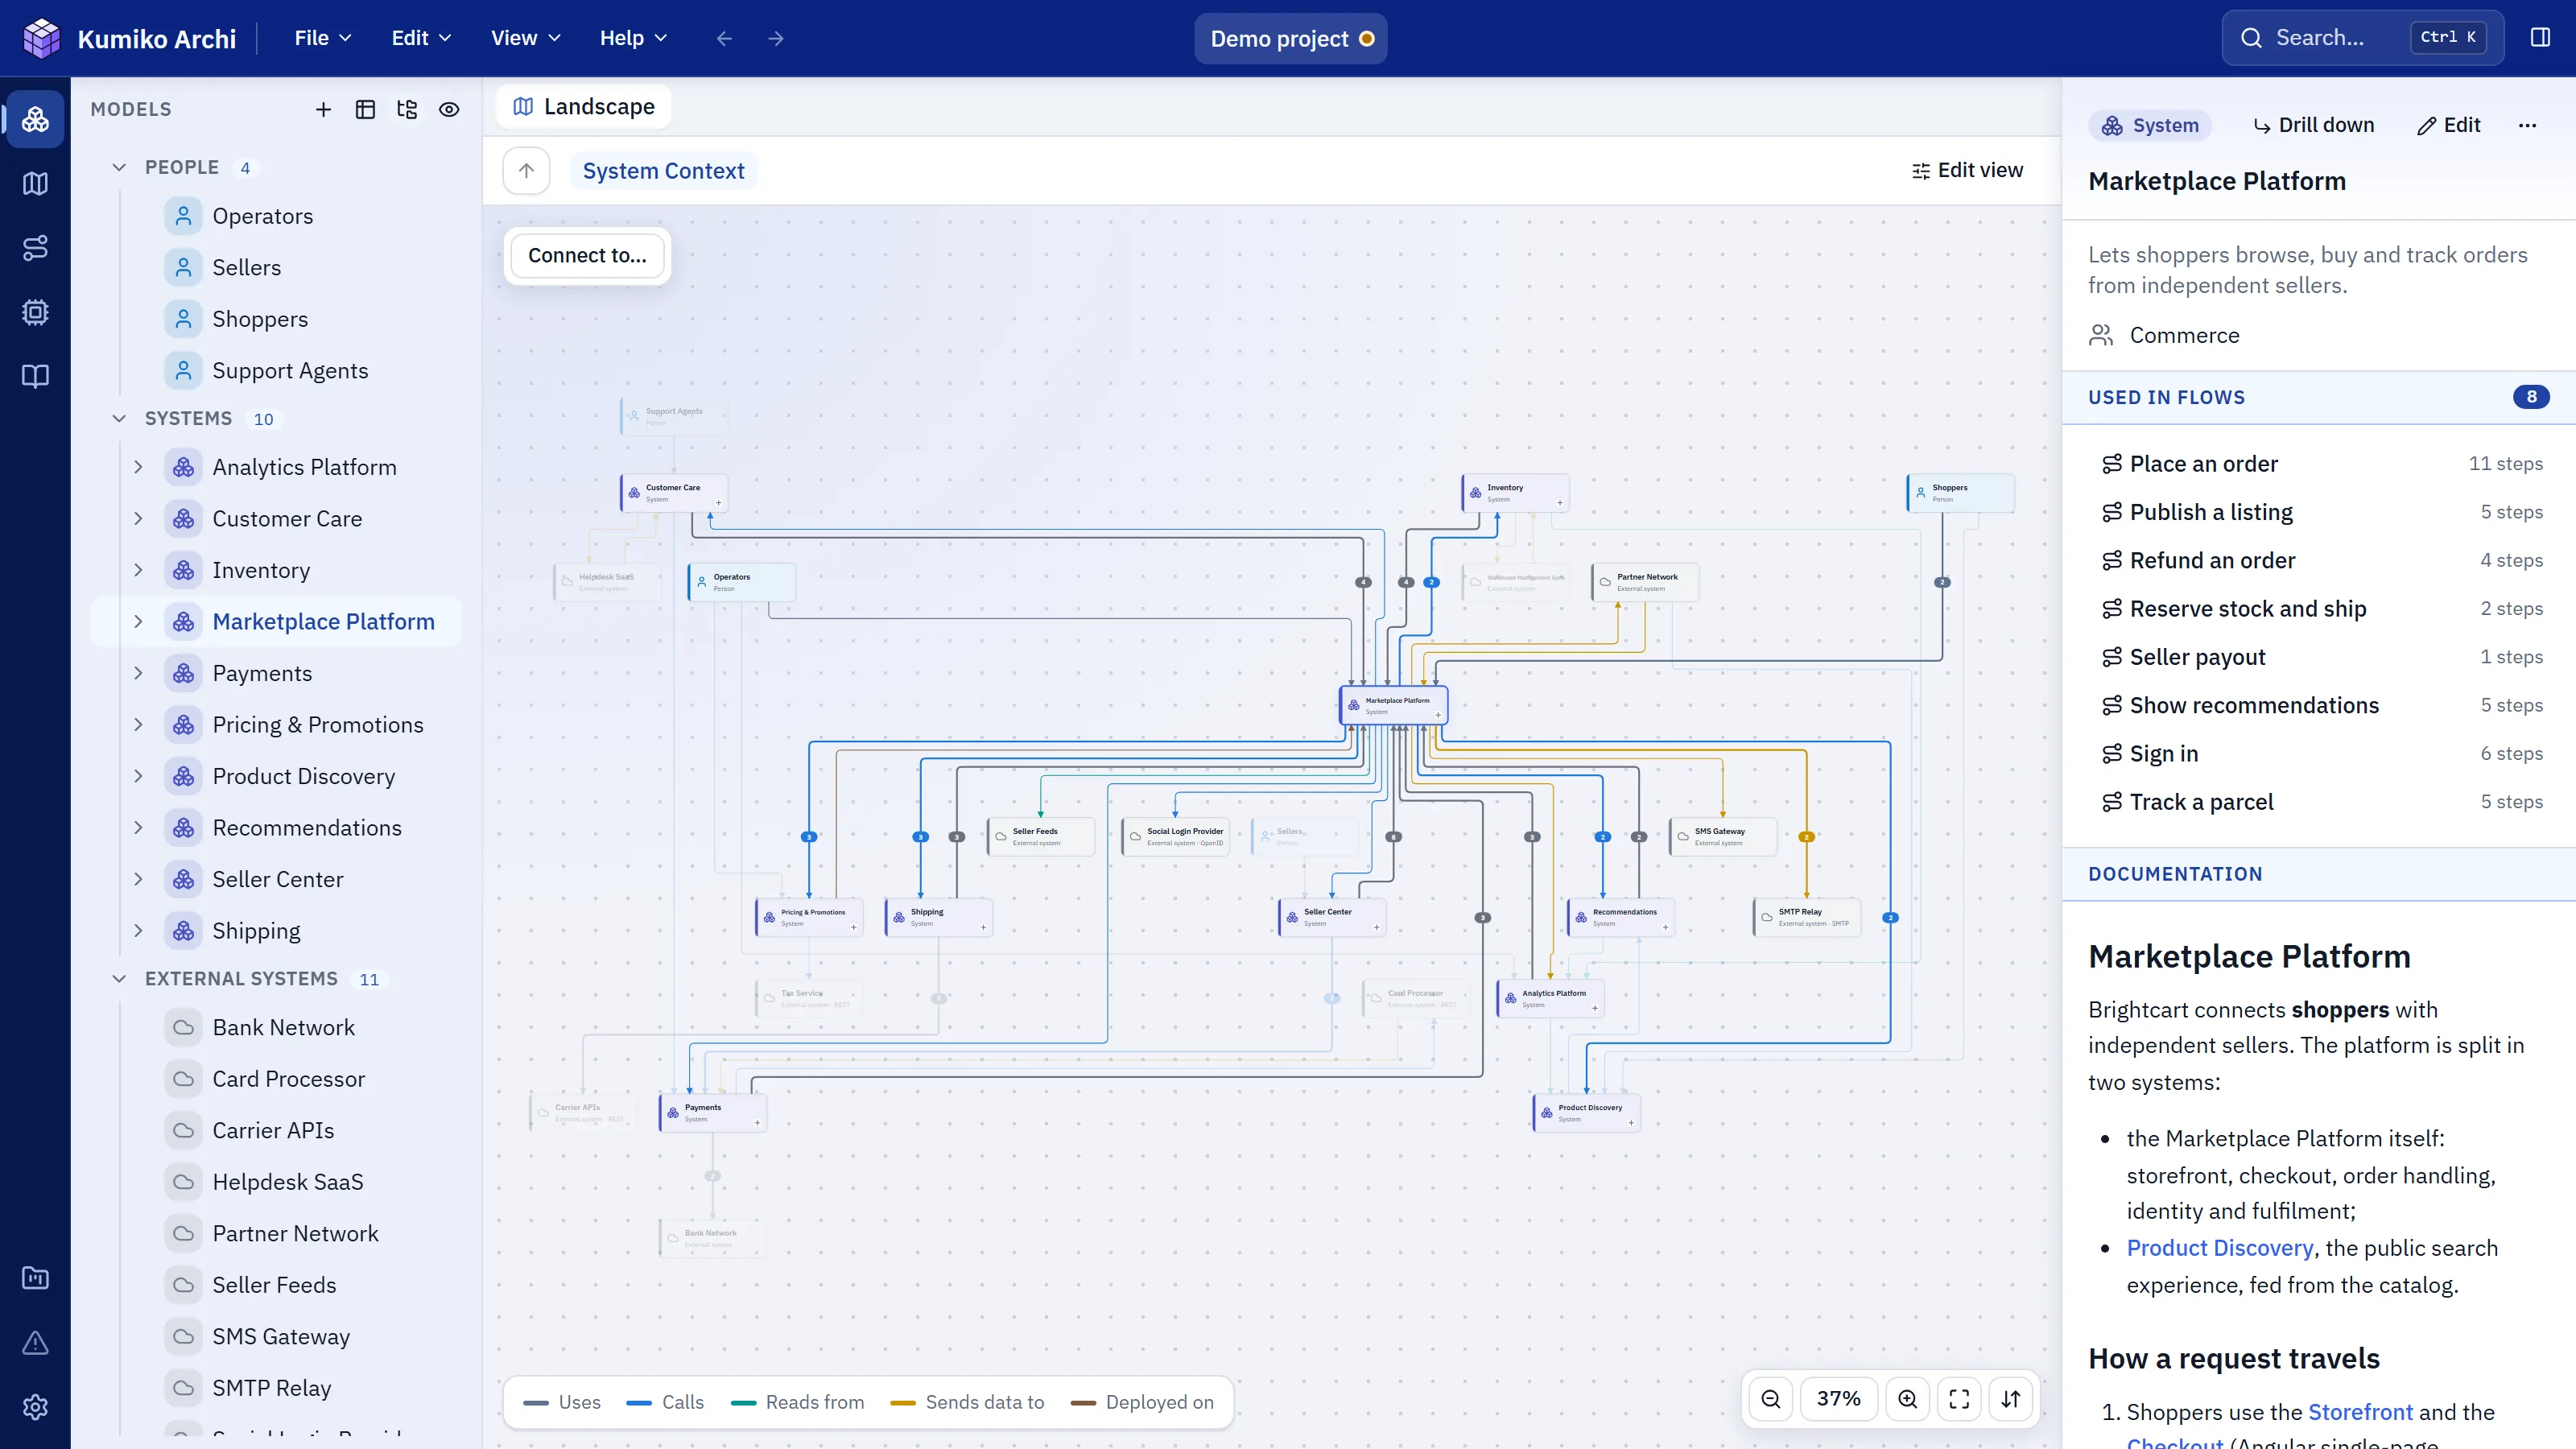2576x1449 pixels.
Task: Open the Documentation book rail icon
Action: [36, 376]
